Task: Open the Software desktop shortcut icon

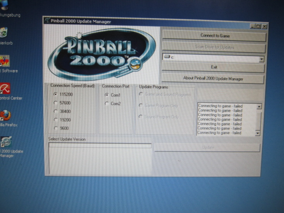Action: [x=5, y=61]
